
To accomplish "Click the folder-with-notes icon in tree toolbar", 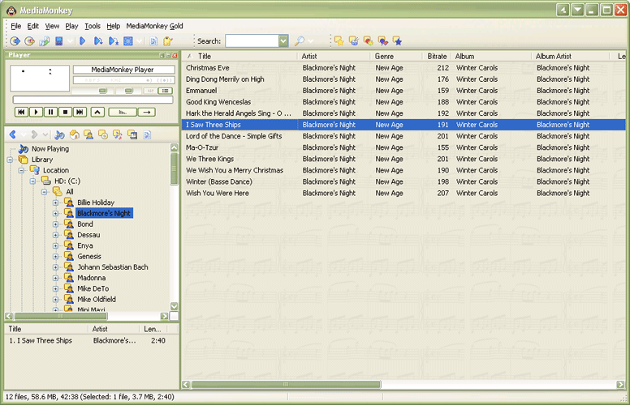I will click(118, 134).
